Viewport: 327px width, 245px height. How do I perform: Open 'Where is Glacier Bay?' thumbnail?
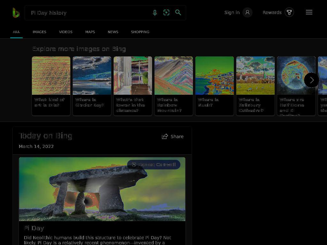pyautogui.click(x=92, y=76)
